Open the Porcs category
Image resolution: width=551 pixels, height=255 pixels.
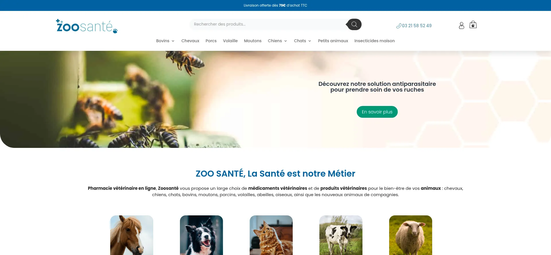pyautogui.click(x=211, y=41)
